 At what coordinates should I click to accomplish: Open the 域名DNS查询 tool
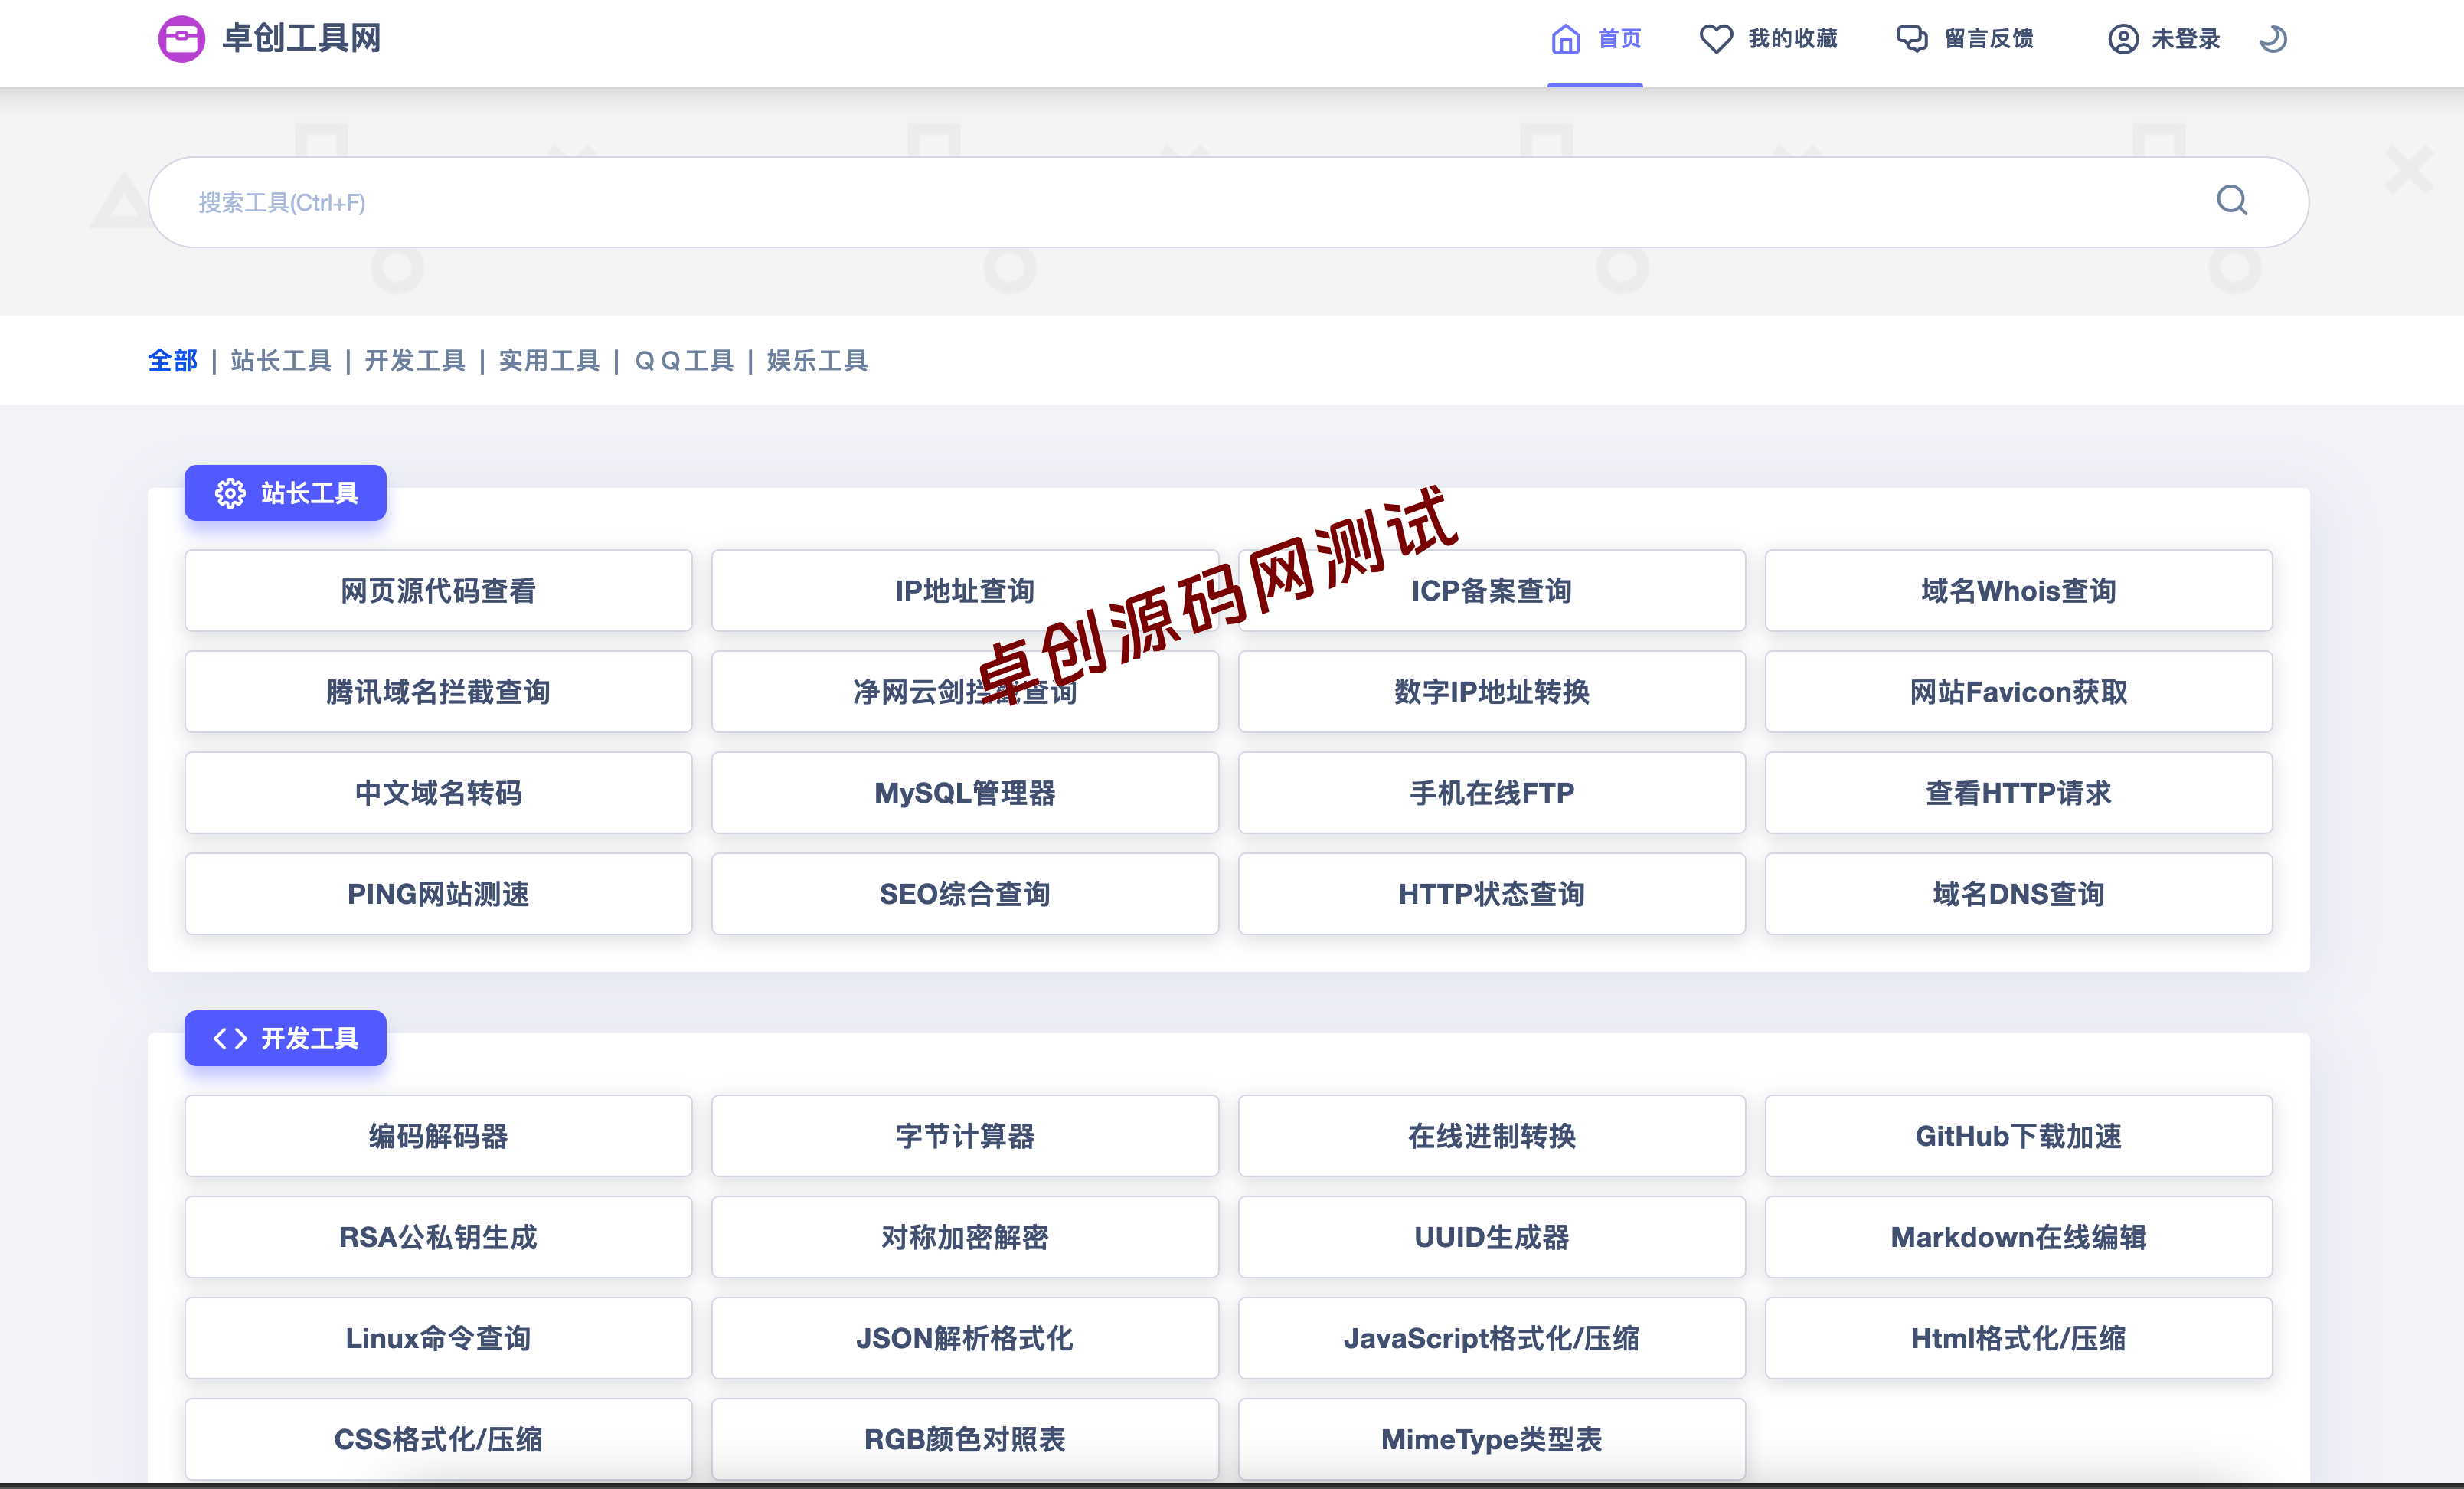2019,893
